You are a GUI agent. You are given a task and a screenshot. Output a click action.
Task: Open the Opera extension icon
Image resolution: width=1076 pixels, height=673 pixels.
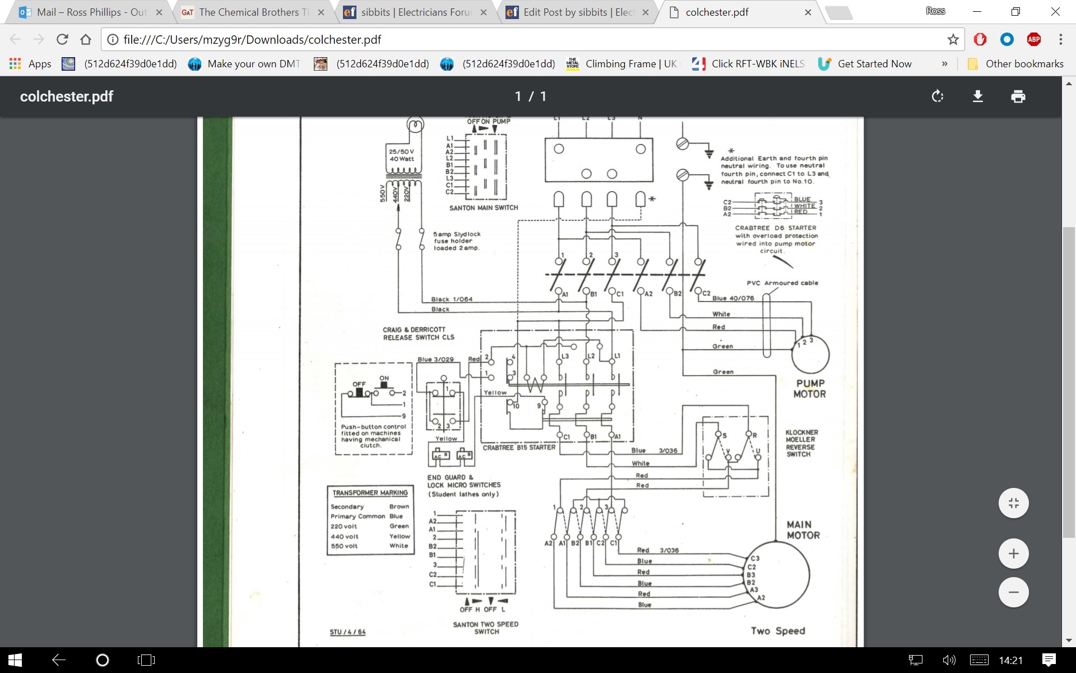pyautogui.click(x=980, y=39)
